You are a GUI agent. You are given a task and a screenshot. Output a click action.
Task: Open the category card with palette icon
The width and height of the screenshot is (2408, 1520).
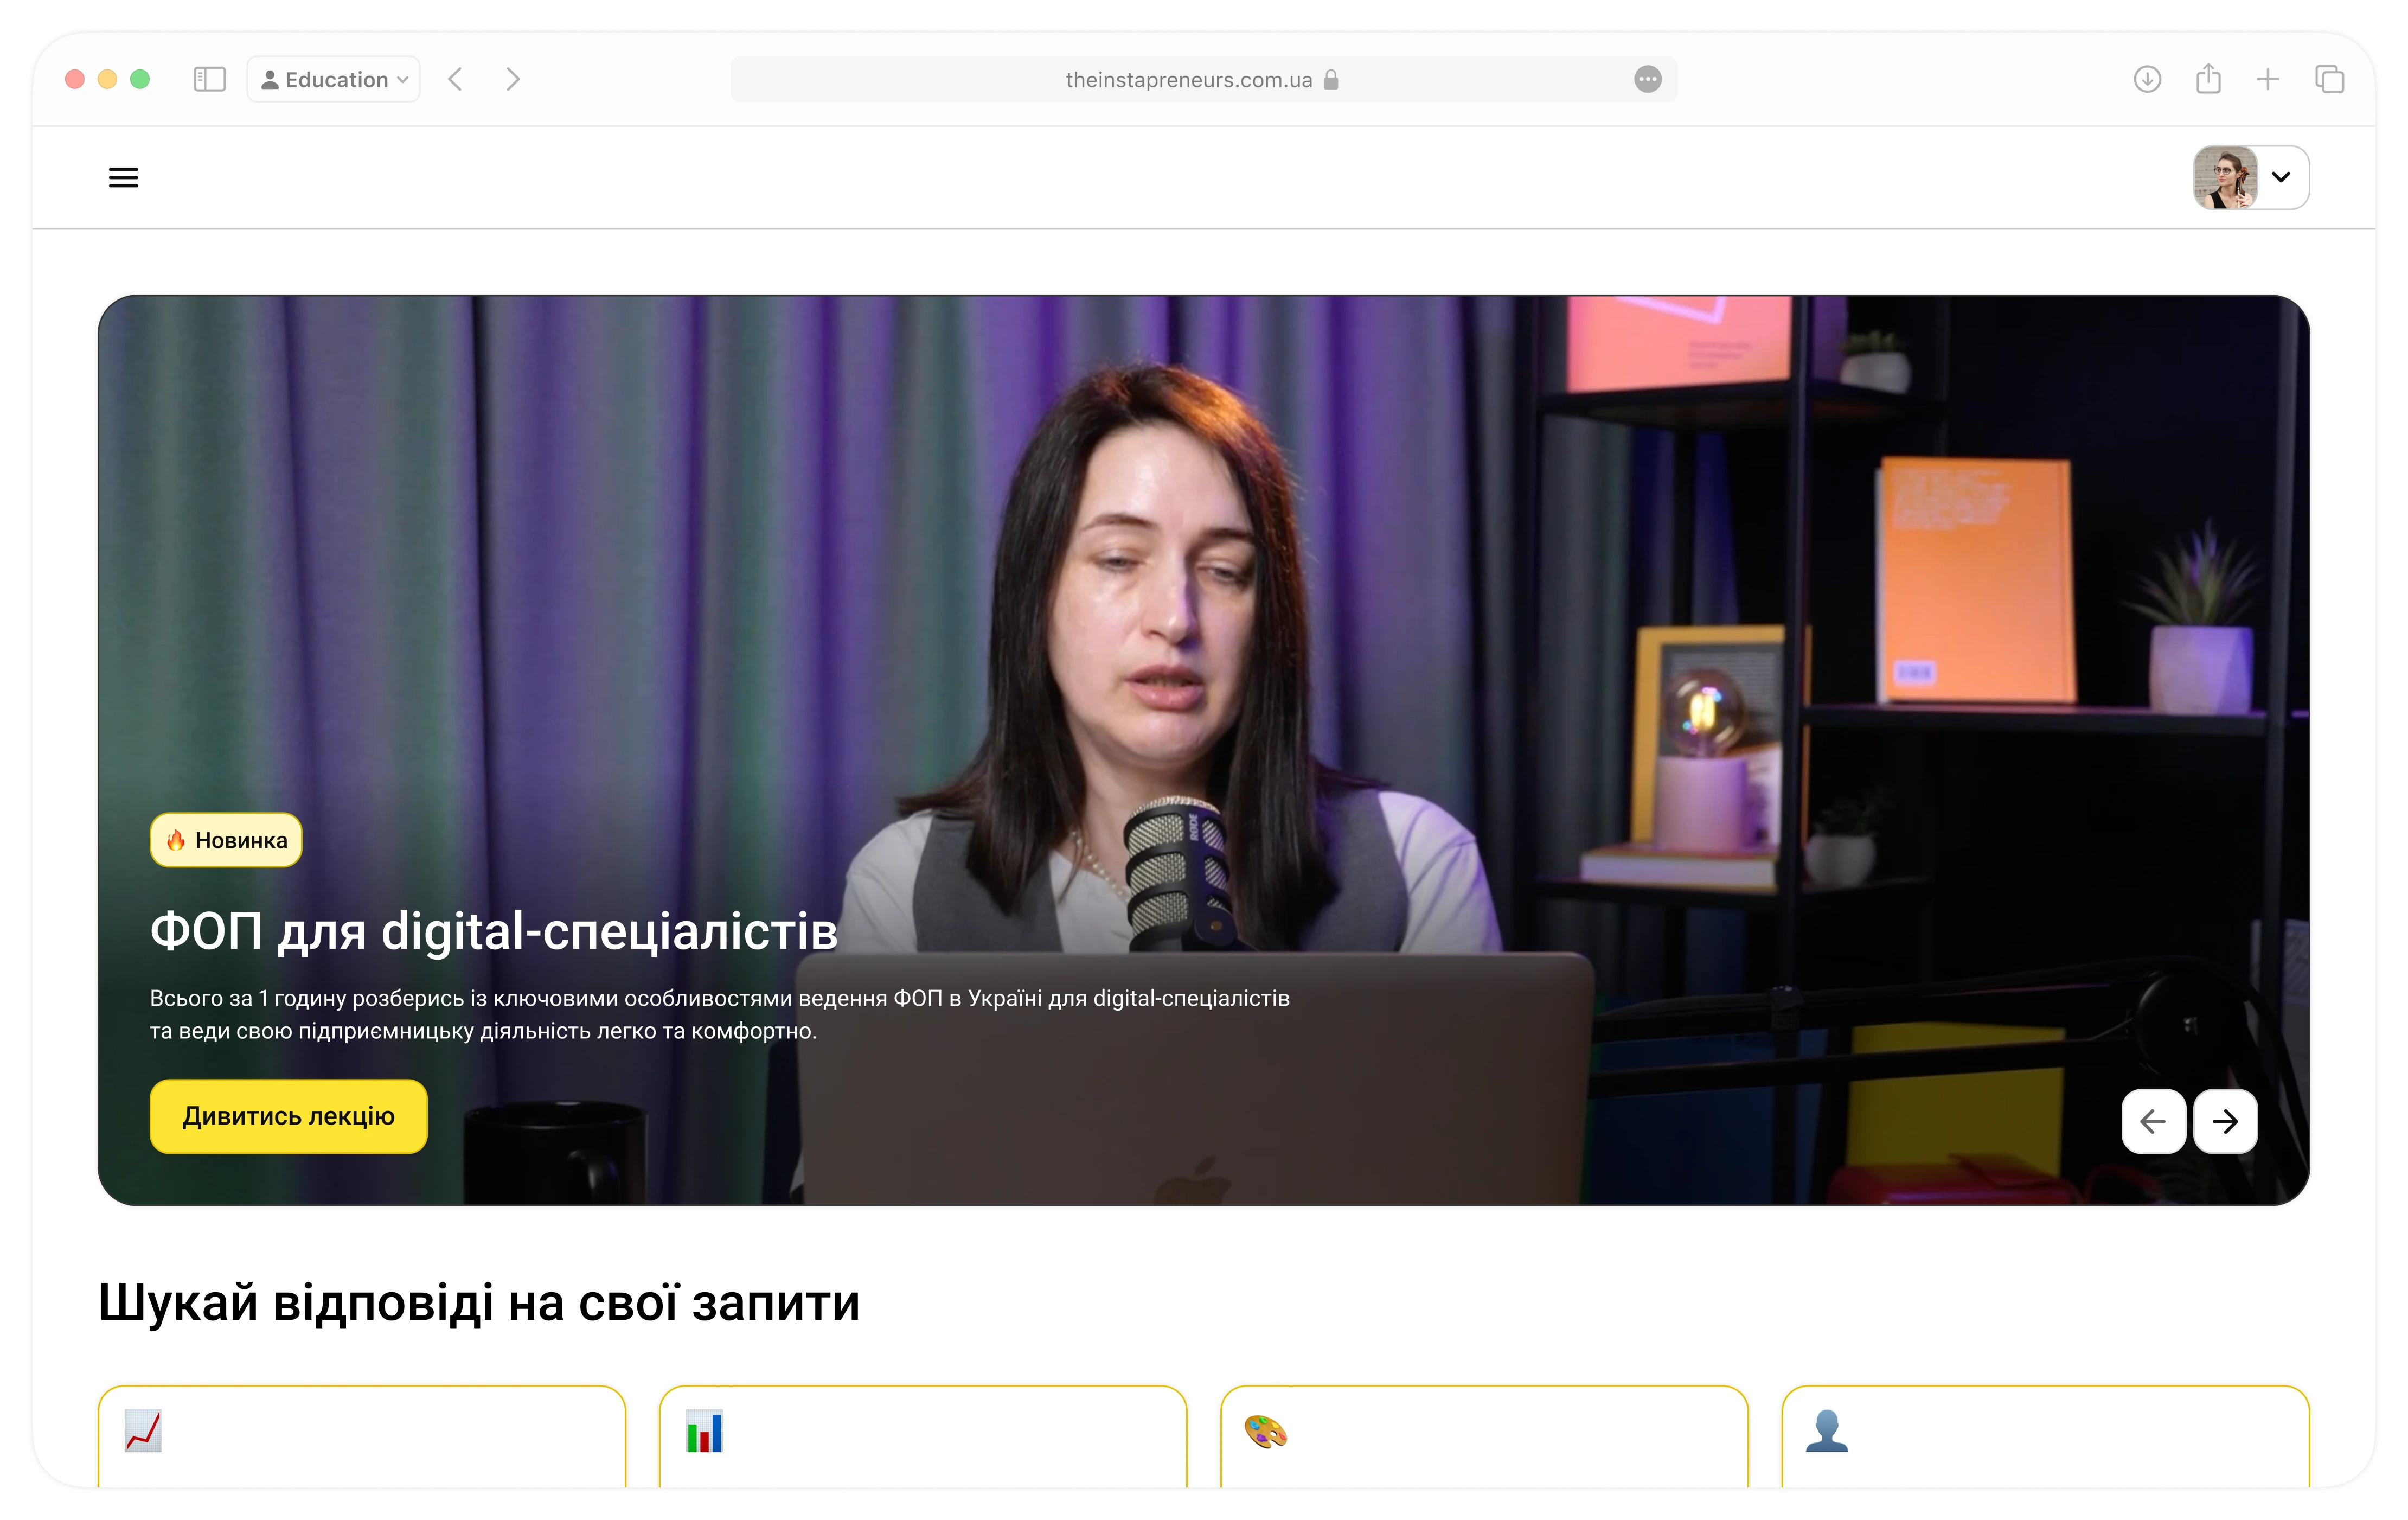pyautogui.click(x=1483, y=1436)
